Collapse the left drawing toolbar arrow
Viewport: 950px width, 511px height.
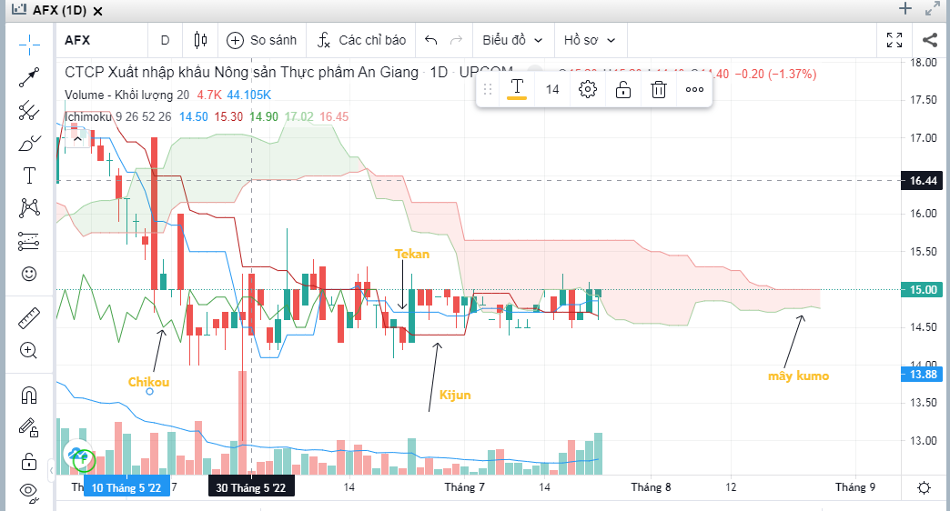click(x=52, y=470)
